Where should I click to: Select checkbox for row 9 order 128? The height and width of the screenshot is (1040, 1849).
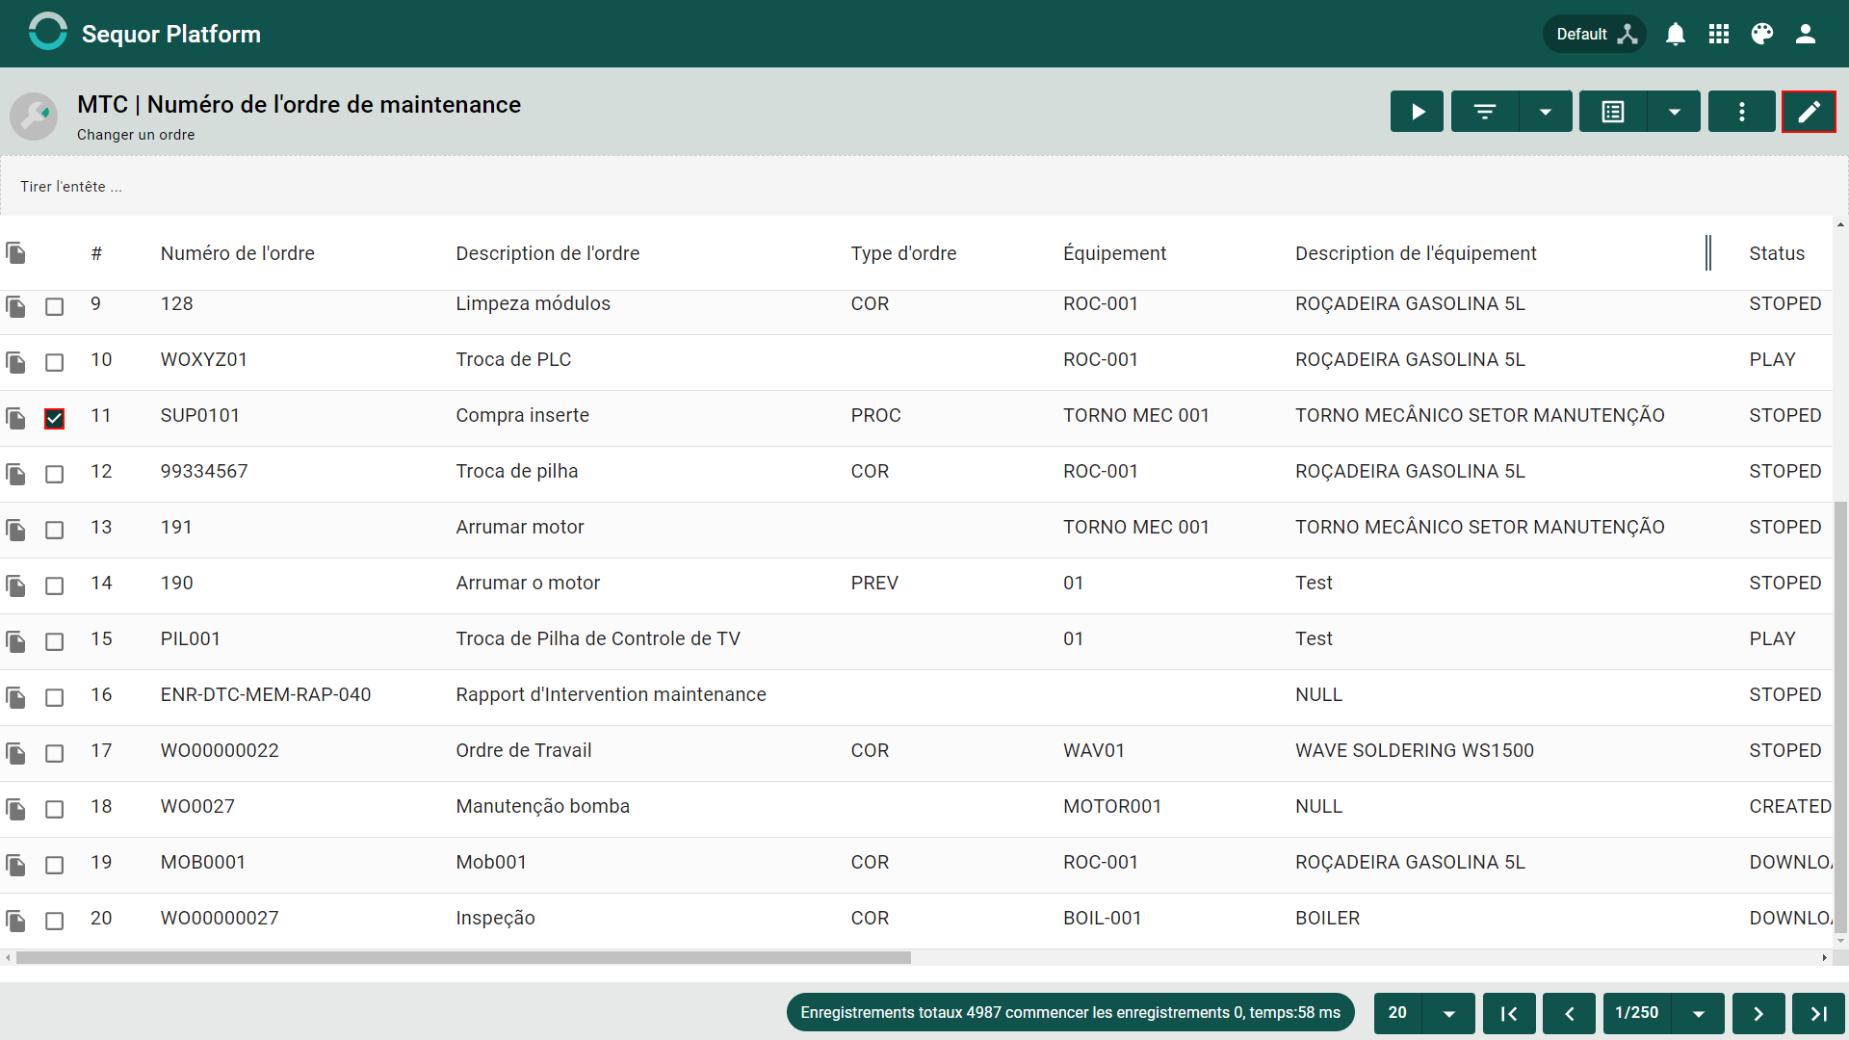(x=55, y=306)
